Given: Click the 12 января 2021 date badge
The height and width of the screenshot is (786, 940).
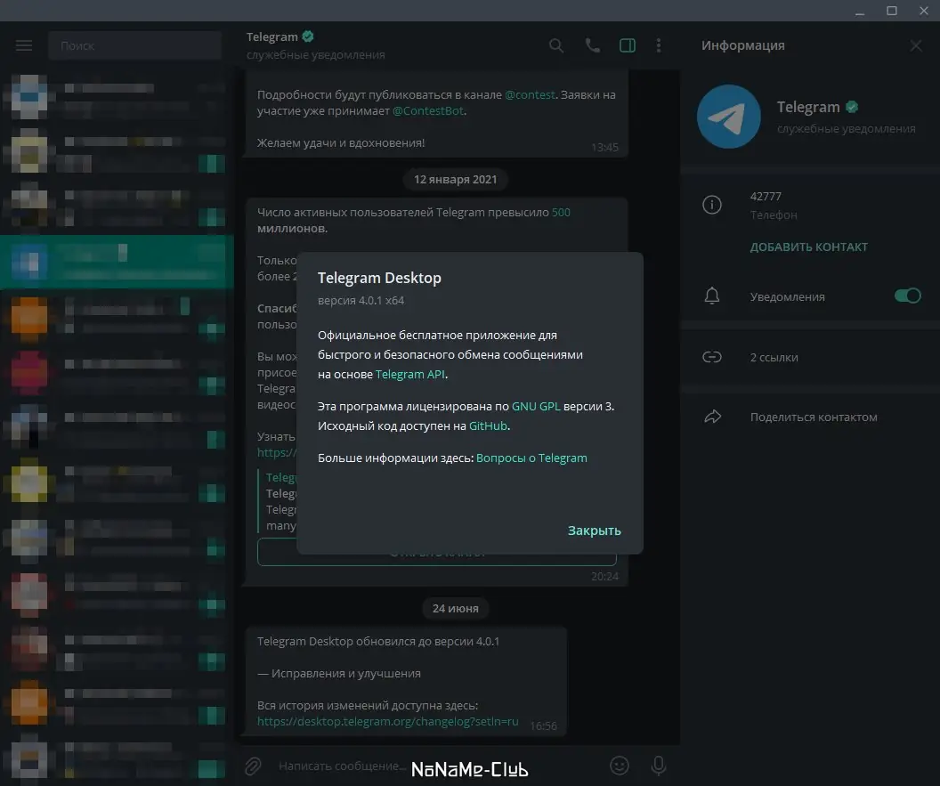Looking at the screenshot, I should pos(455,179).
